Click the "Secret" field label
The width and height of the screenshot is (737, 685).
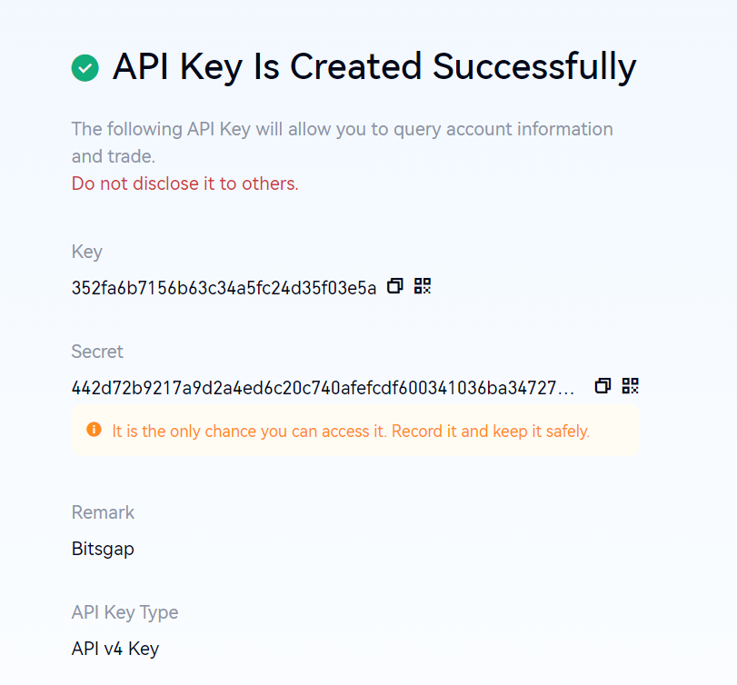tap(97, 352)
